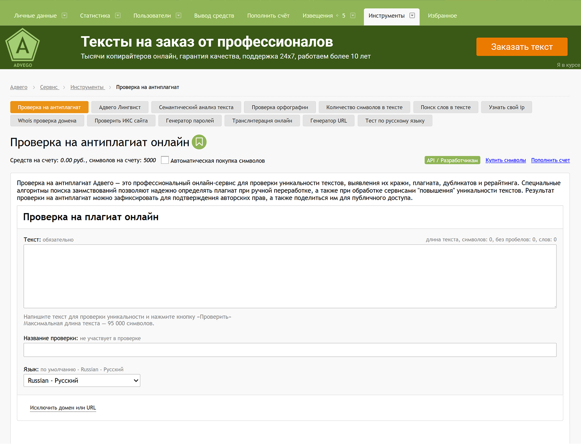
Task: Open the Извещения menu
Action: [x=318, y=15]
